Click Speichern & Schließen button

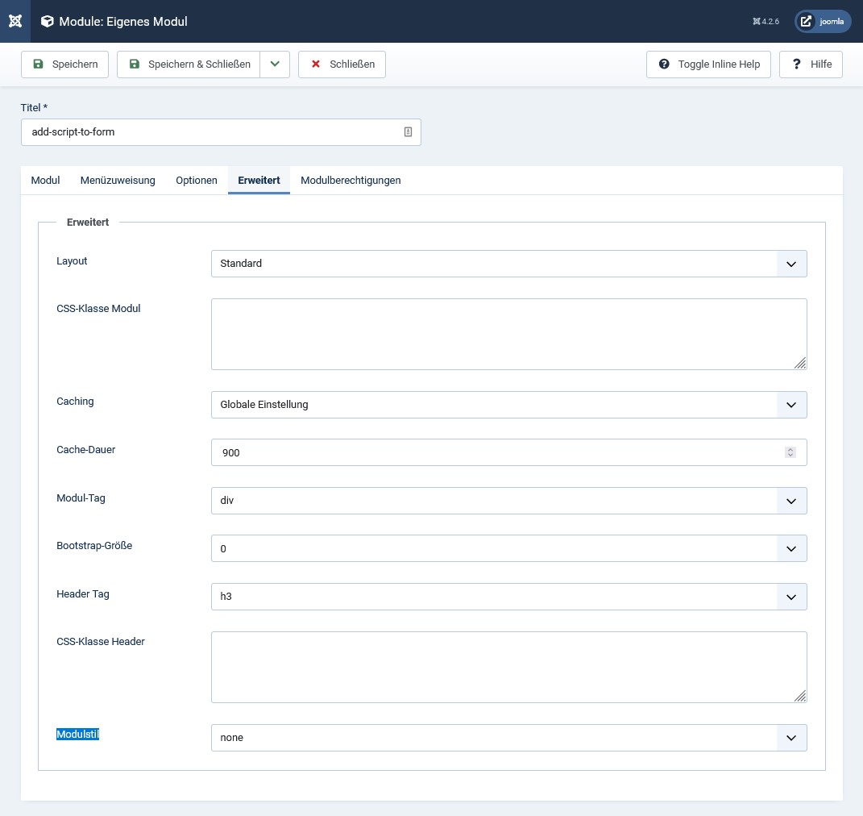click(189, 65)
